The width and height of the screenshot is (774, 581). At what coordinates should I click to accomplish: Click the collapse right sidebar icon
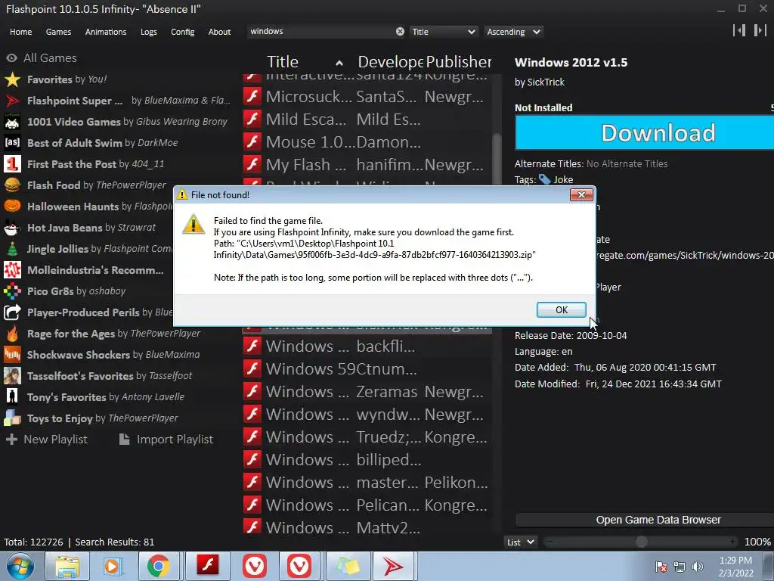(x=760, y=30)
